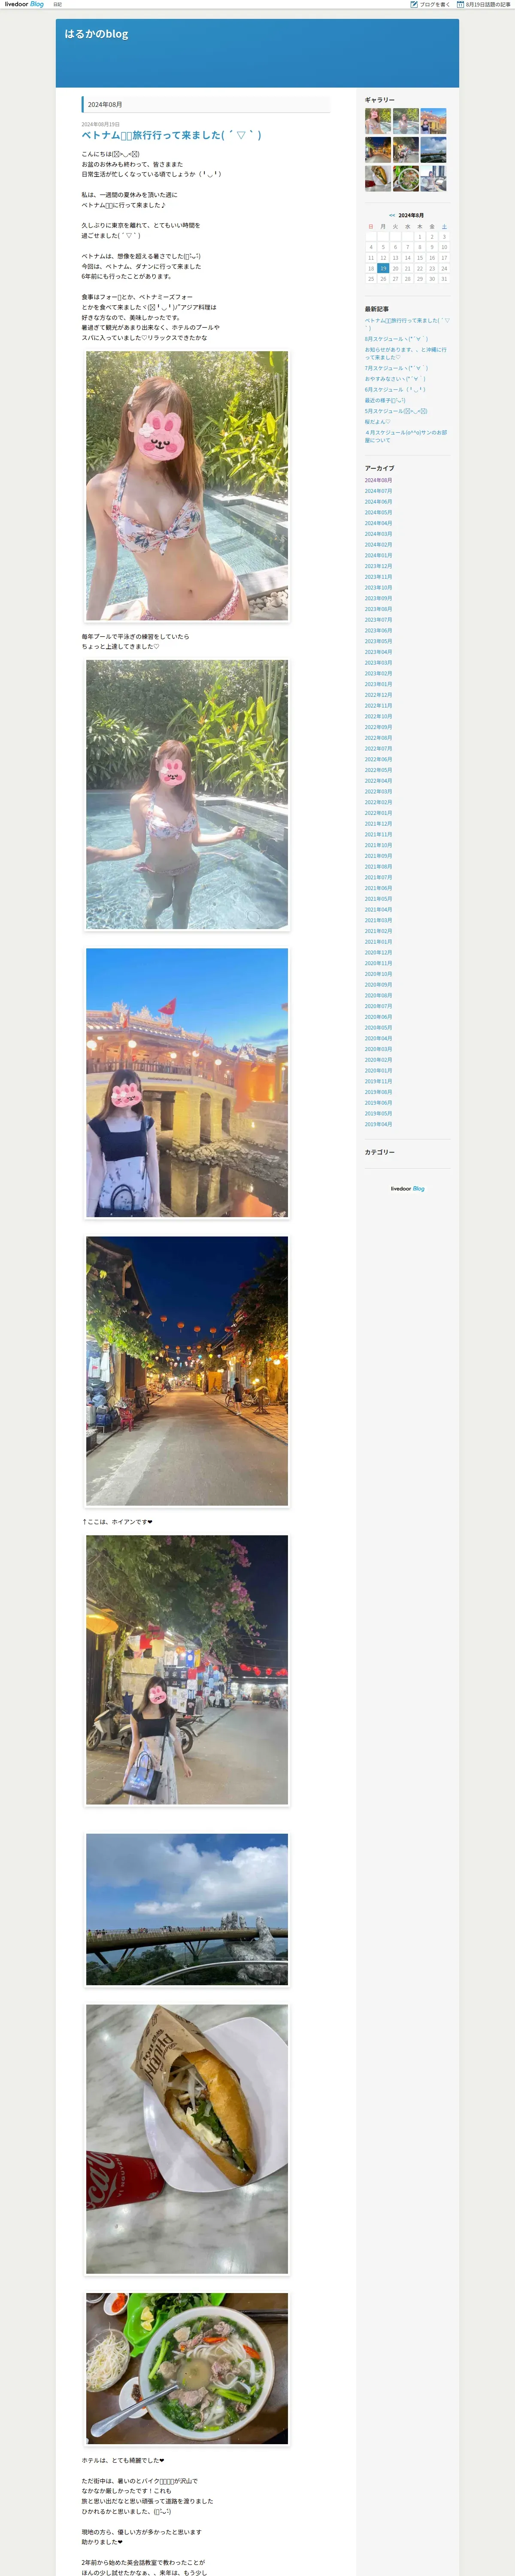This screenshot has width=515, height=2576.
Task: Open gallery thumbnail of woman with motorbikes
Action: coord(406,149)
